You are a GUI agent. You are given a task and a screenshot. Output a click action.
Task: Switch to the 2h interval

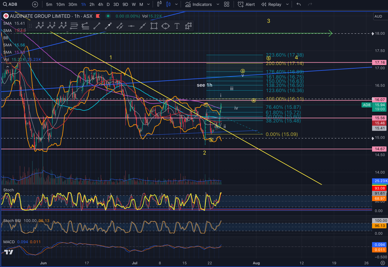(92, 5)
